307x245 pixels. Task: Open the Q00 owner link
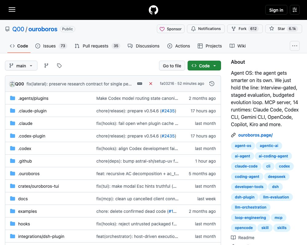[18, 29]
